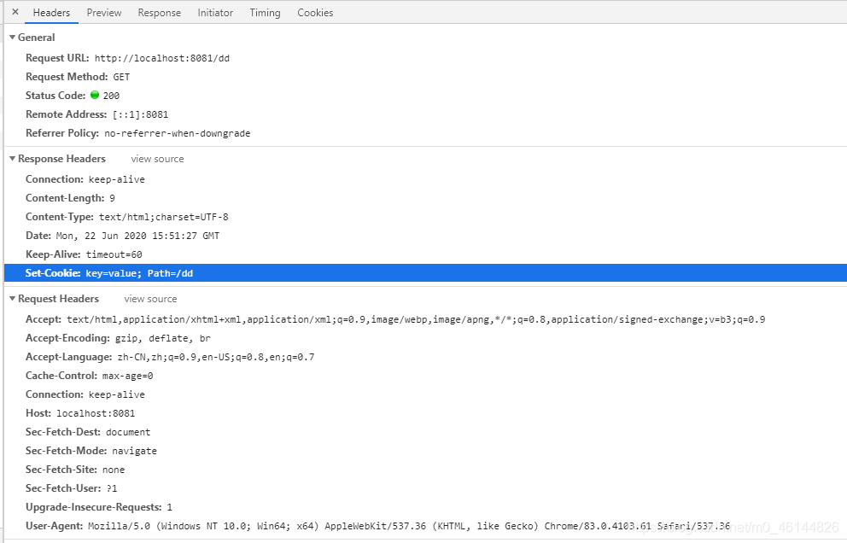
Task: Click the response Connection keep-alive row
Action: tap(425, 179)
